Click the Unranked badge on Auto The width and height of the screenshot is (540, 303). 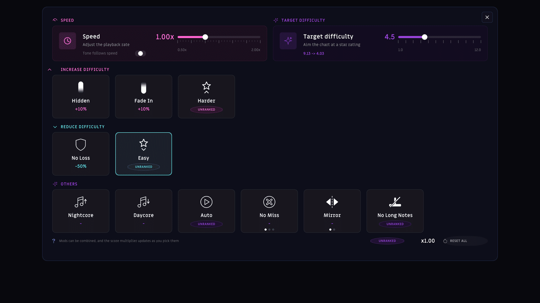(x=207, y=224)
